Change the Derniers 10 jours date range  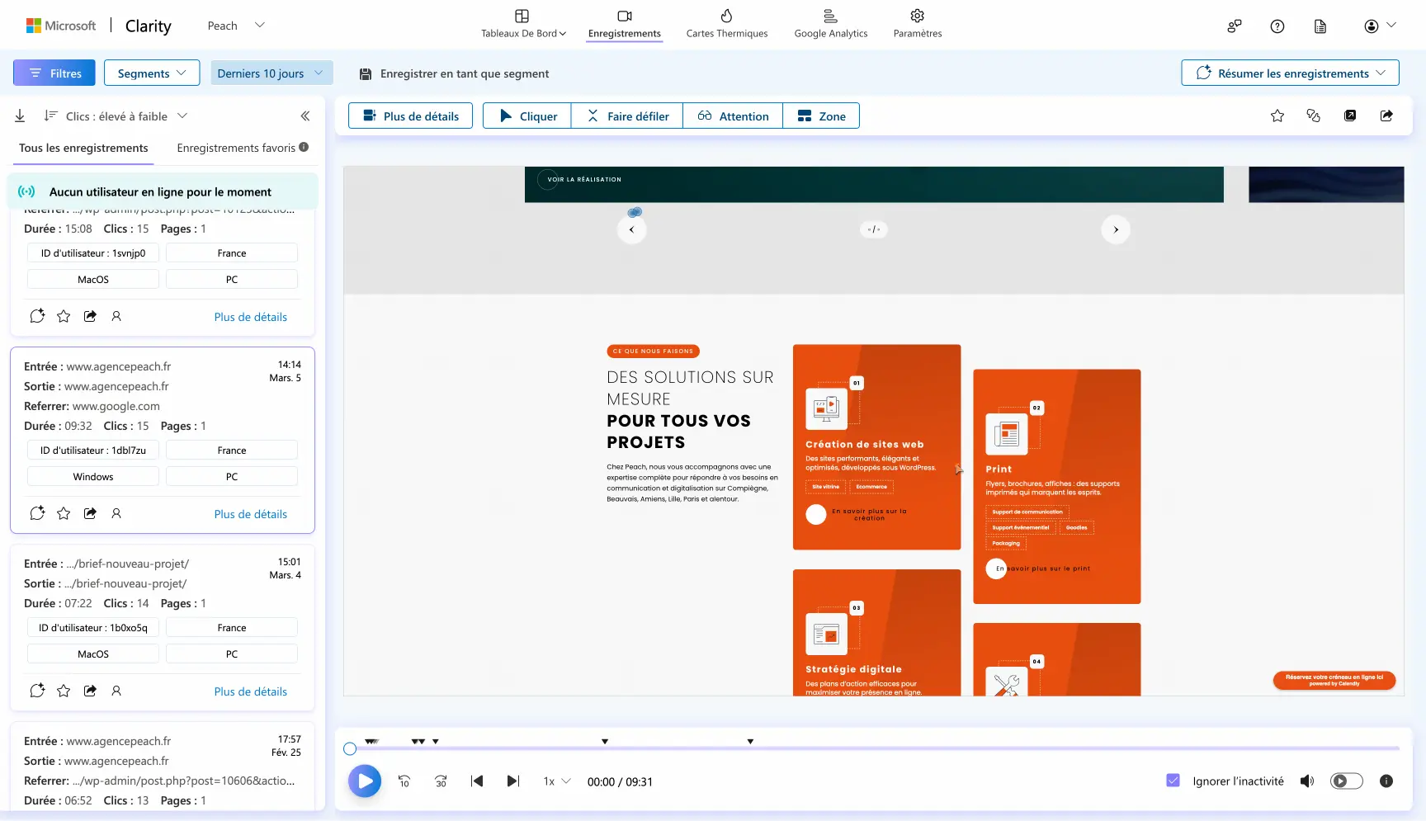click(x=272, y=73)
